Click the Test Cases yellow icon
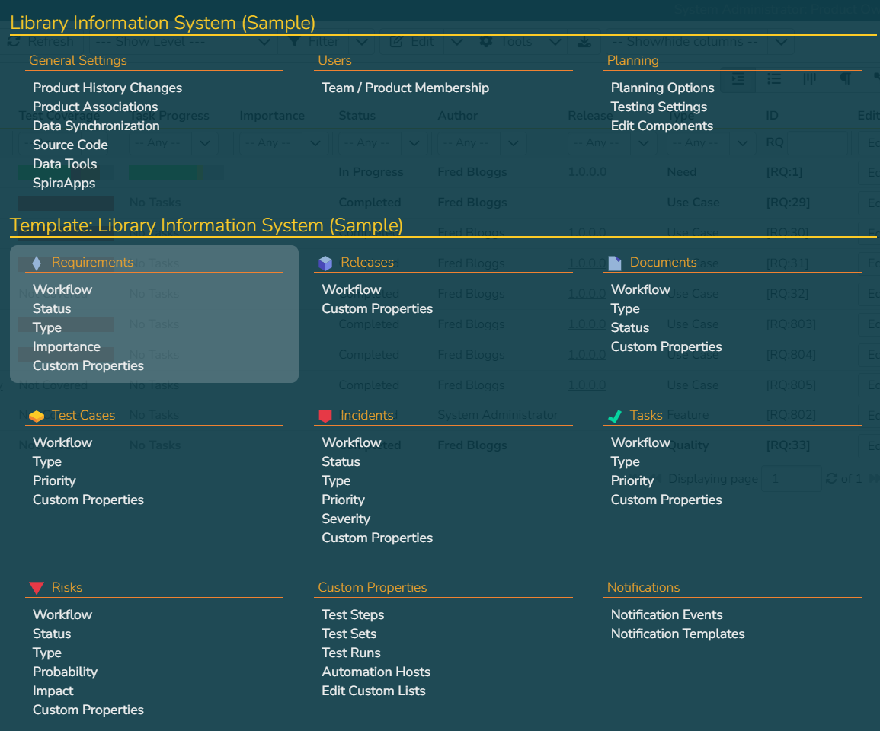The image size is (880, 731). pos(37,416)
